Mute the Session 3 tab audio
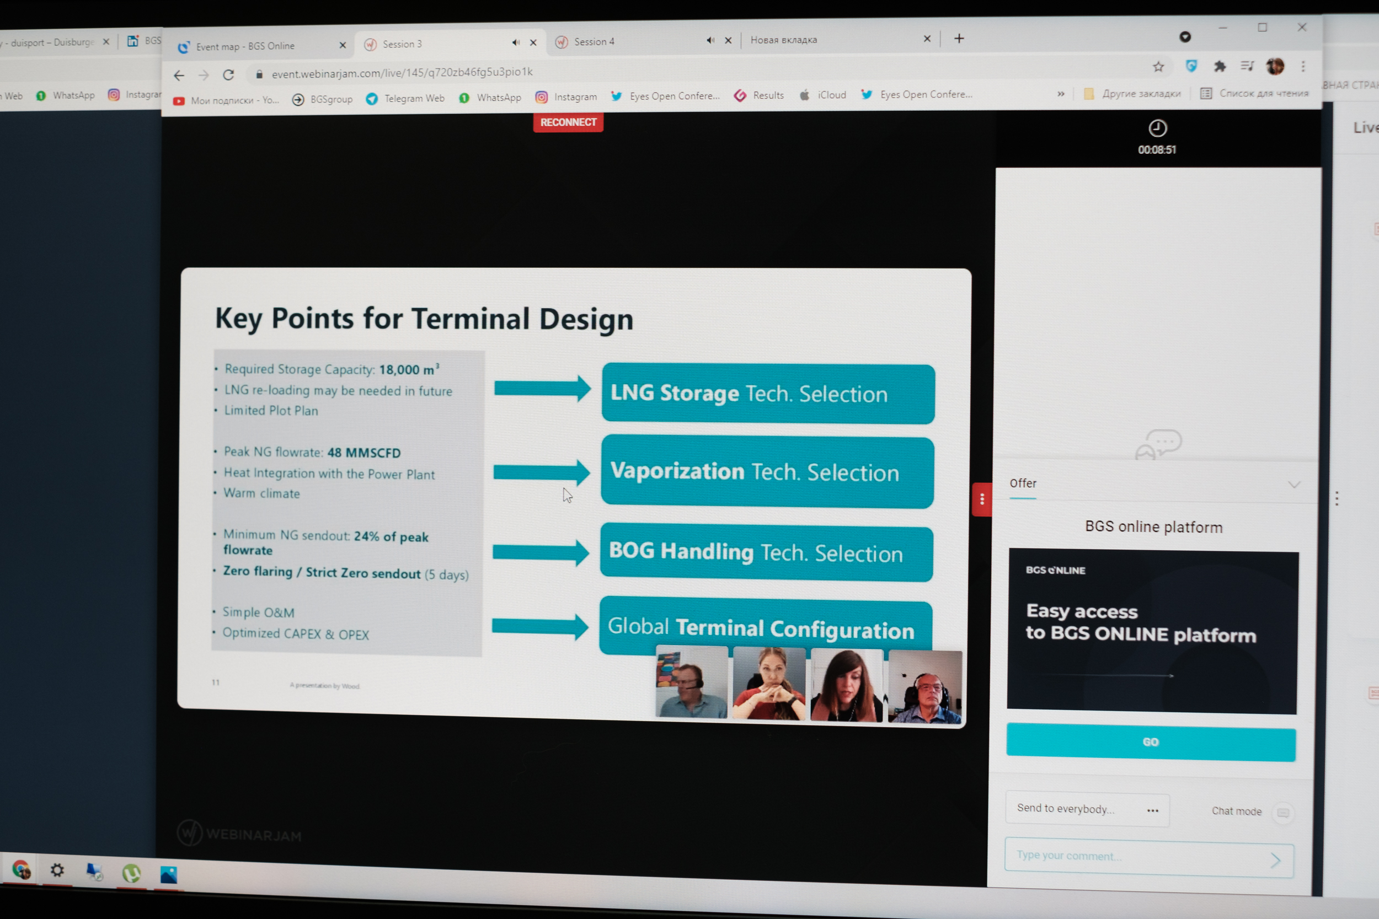Image resolution: width=1379 pixels, height=919 pixels. 515,42
